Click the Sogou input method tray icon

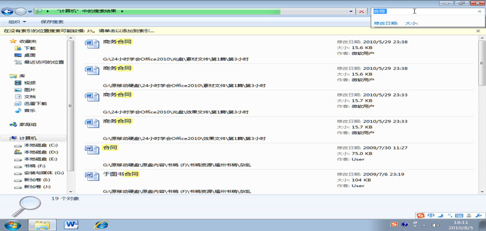point(395,224)
